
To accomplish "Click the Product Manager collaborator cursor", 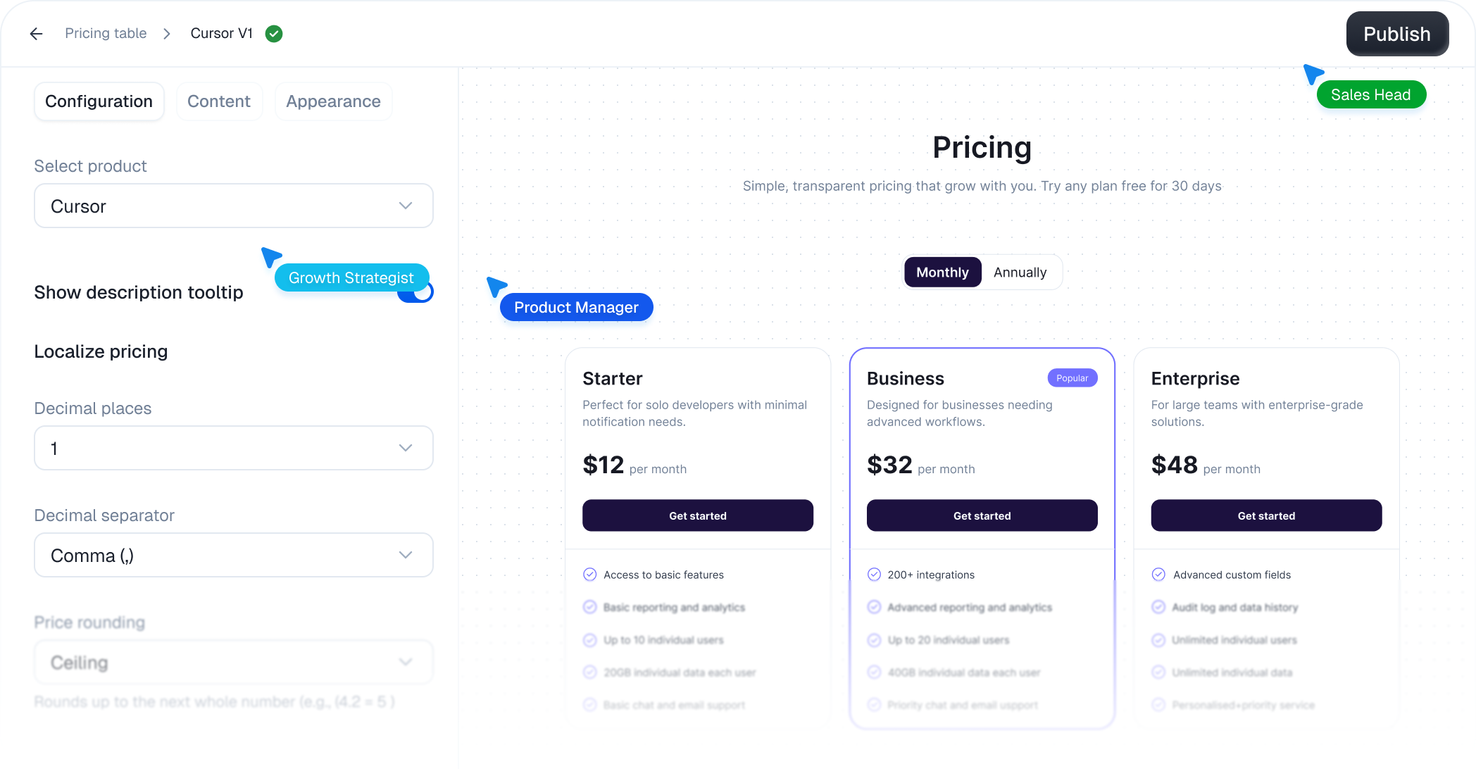I will [576, 307].
